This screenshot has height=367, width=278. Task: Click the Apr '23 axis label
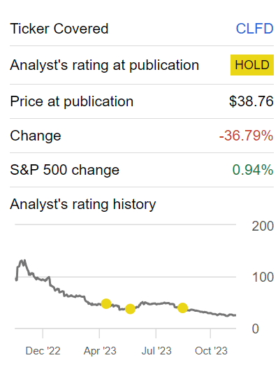100,351
